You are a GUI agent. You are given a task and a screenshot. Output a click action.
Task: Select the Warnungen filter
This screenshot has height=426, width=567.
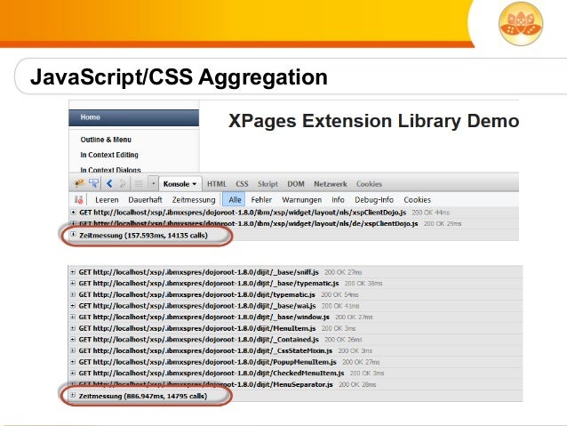pyautogui.click(x=301, y=200)
